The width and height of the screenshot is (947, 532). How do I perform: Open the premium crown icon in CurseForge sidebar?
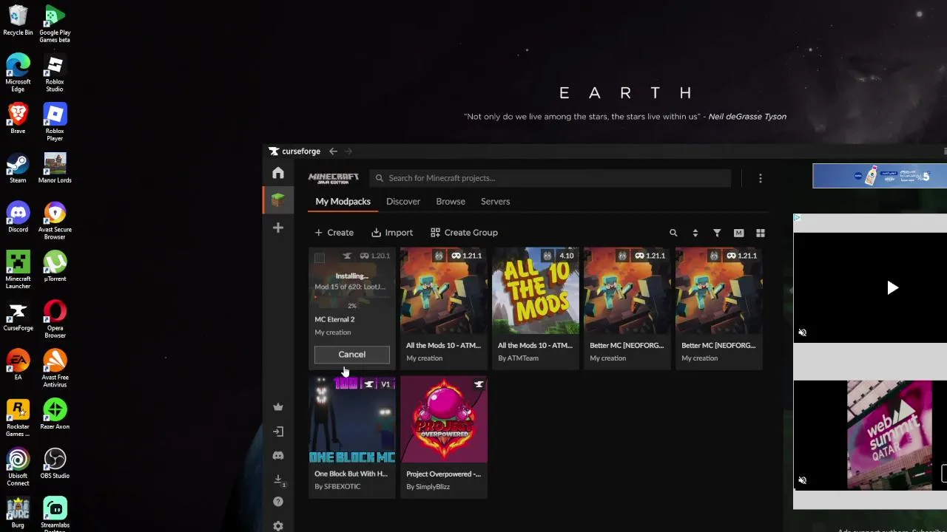278,406
